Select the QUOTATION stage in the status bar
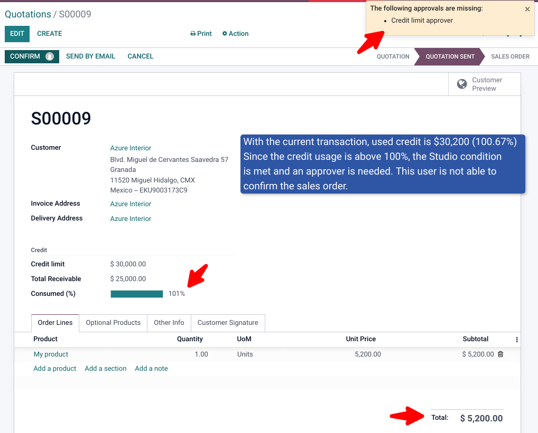The height and width of the screenshot is (433, 538). (393, 56)
